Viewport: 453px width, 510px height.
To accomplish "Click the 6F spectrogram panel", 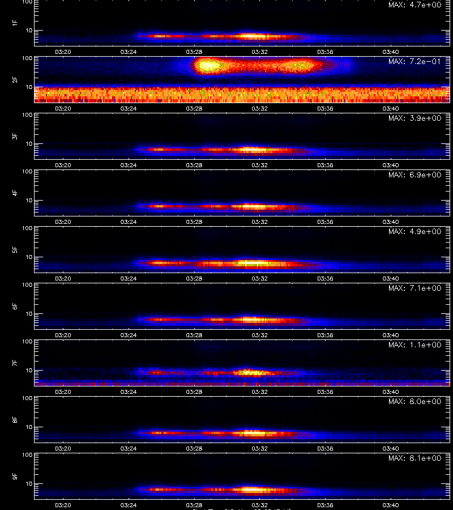I will coord(242,306).
